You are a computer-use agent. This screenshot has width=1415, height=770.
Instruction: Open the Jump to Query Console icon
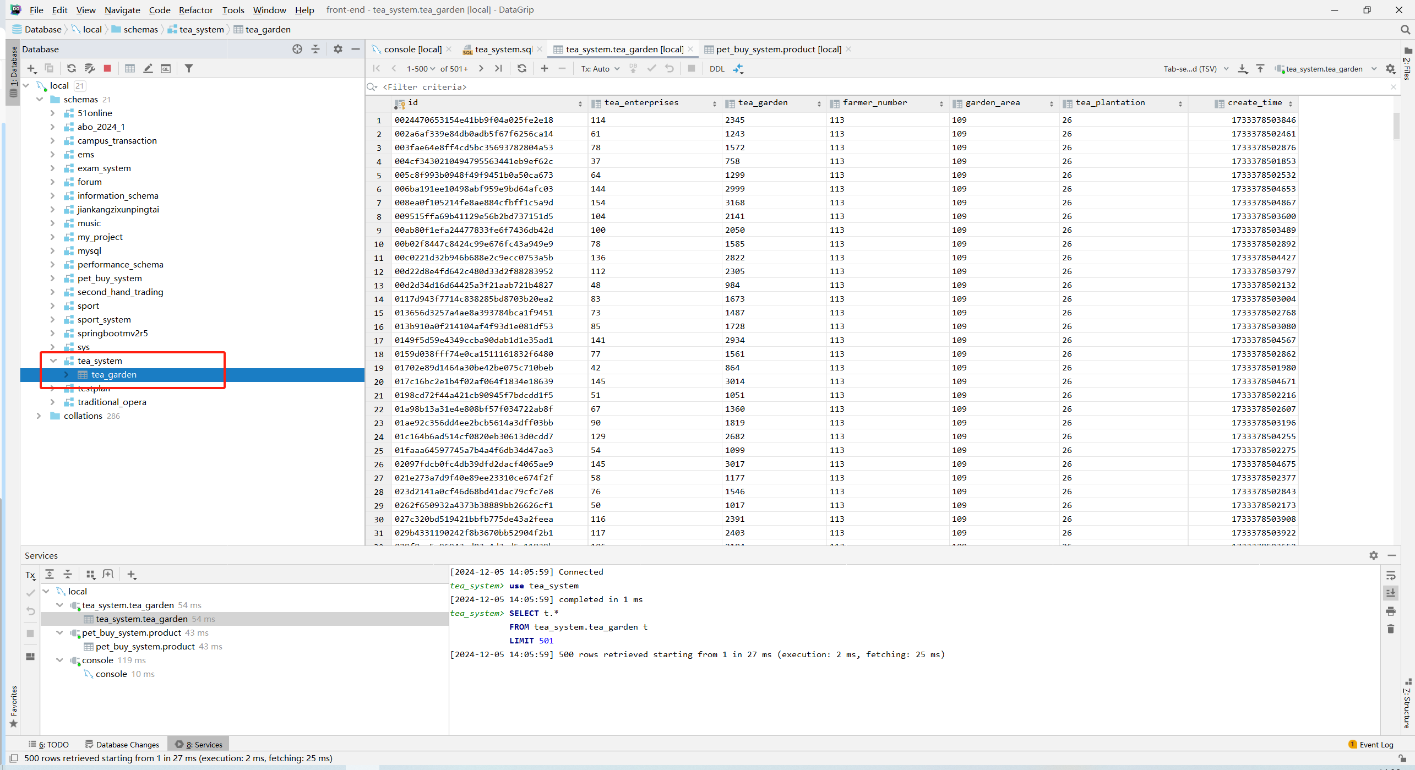tap(166, 68)
